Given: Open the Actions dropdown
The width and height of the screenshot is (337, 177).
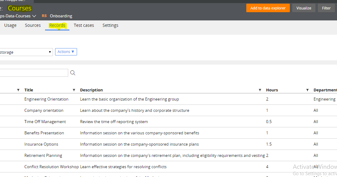Looking at the screenshot, I should [x=66, y=52].
